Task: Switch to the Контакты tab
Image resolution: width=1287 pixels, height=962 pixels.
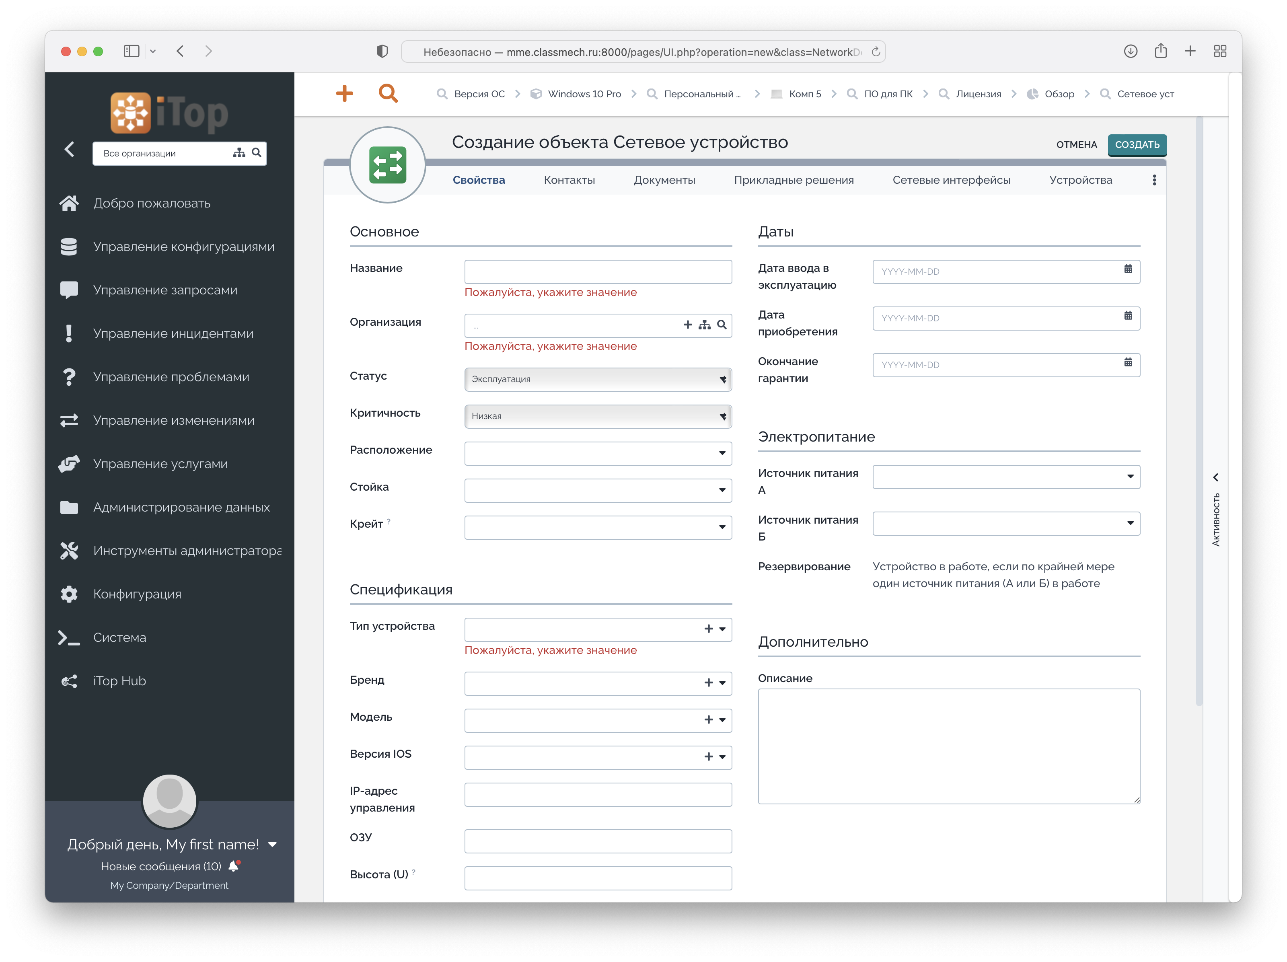Action: coord(569,180)
